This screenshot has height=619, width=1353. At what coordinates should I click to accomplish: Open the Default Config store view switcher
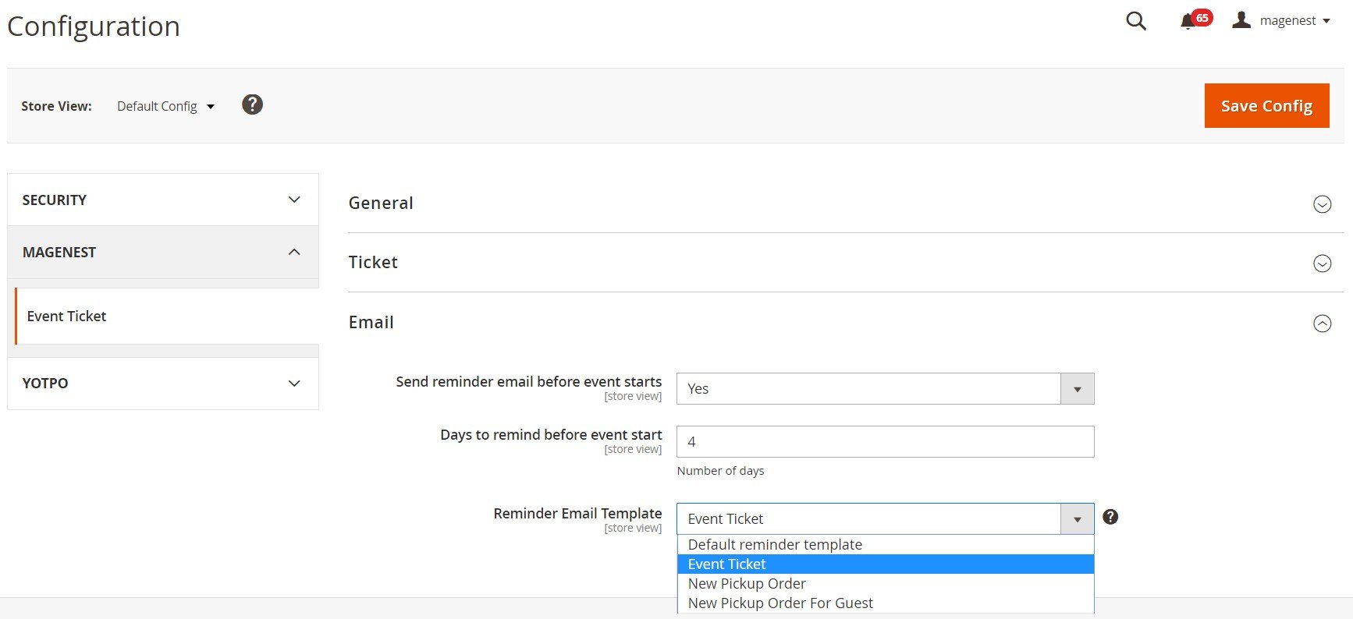click(x=165, y=106)
